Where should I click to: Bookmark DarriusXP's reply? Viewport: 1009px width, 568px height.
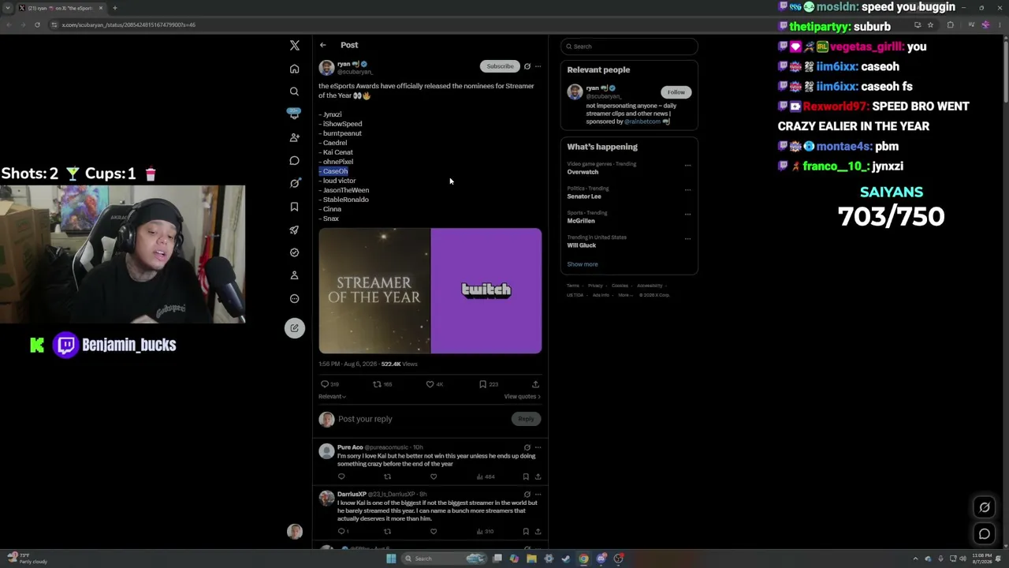(x=526, y=531)
